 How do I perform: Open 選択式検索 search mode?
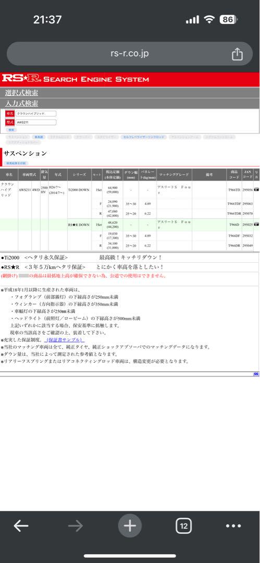[x=21, y=93]
